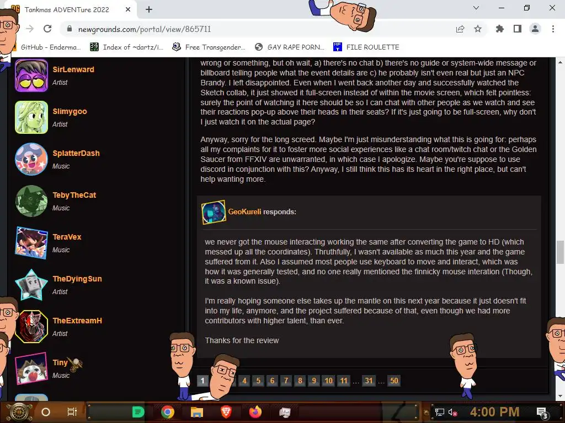Jump to the last review page 50
This screenshot has width=565, height=423.
click(x=394, y=381)
